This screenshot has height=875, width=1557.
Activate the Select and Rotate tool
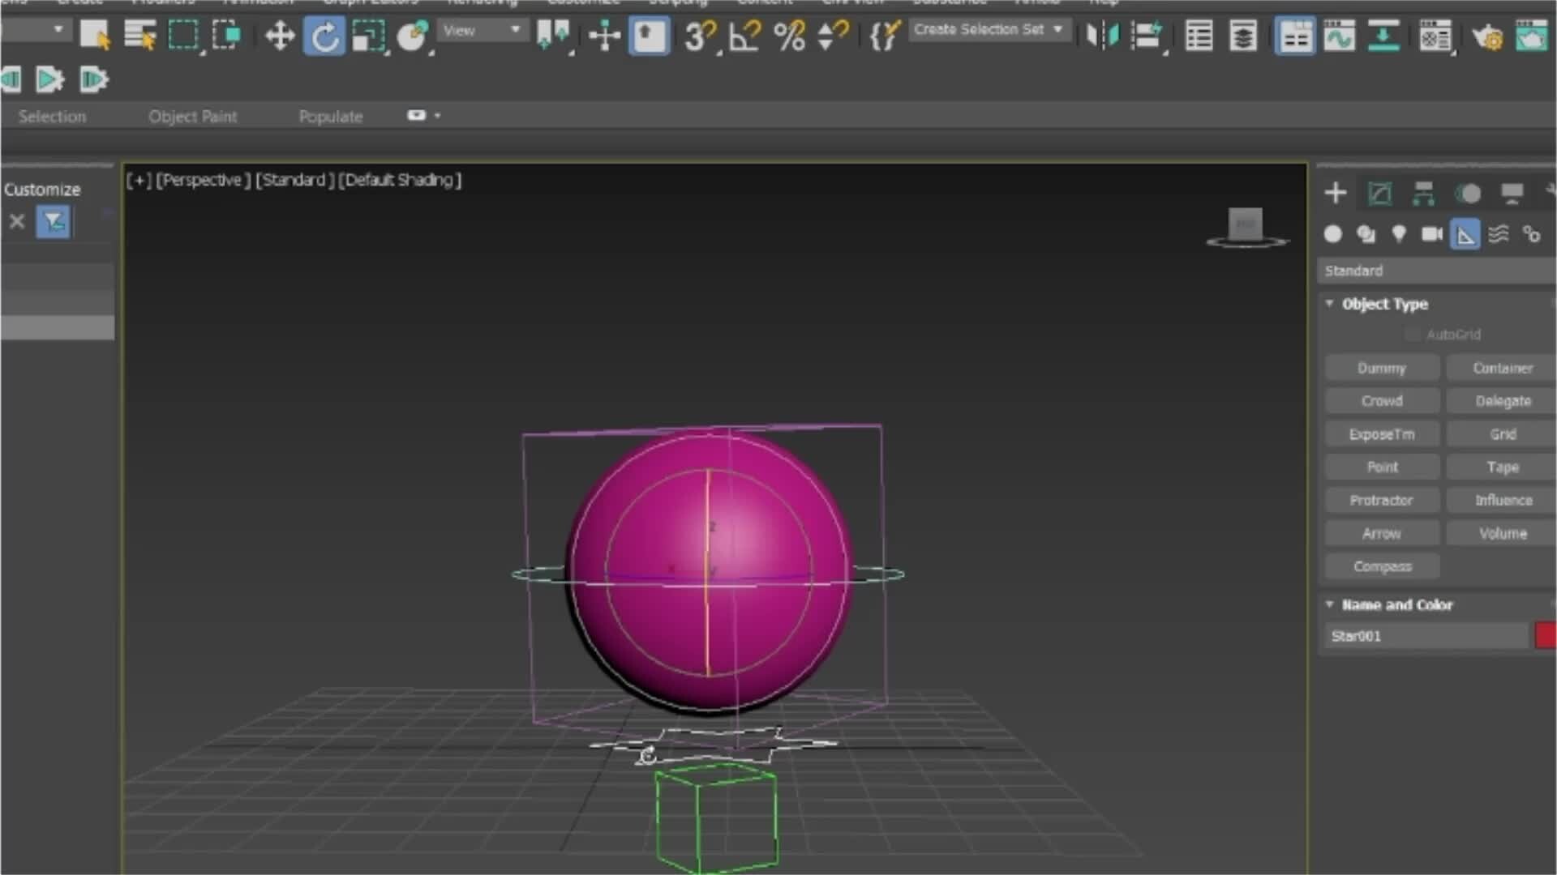point(324,35)
